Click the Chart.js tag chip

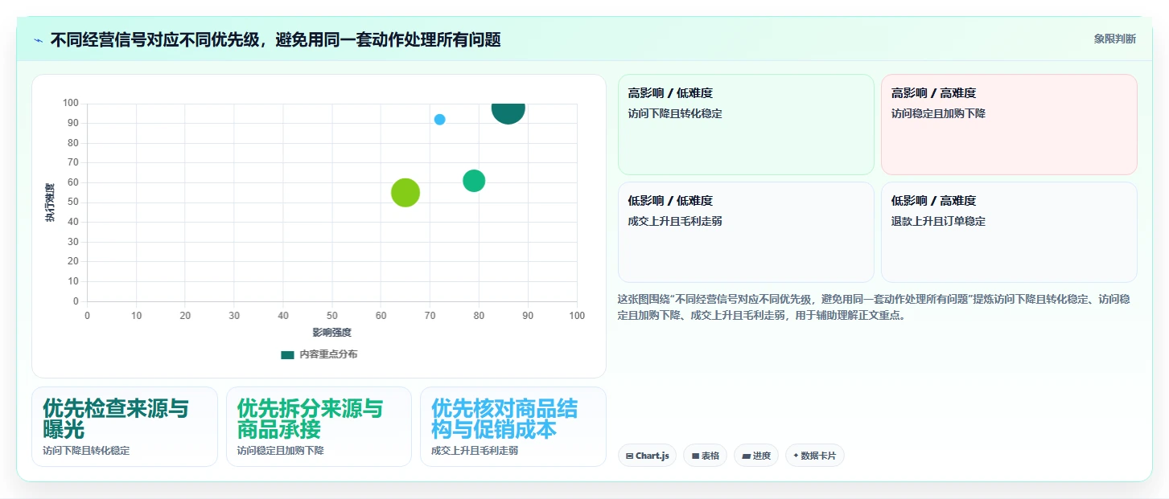[648, 456]
